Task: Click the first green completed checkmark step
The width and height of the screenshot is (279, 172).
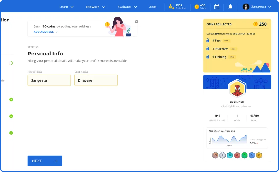Action: tap(11, 100)
